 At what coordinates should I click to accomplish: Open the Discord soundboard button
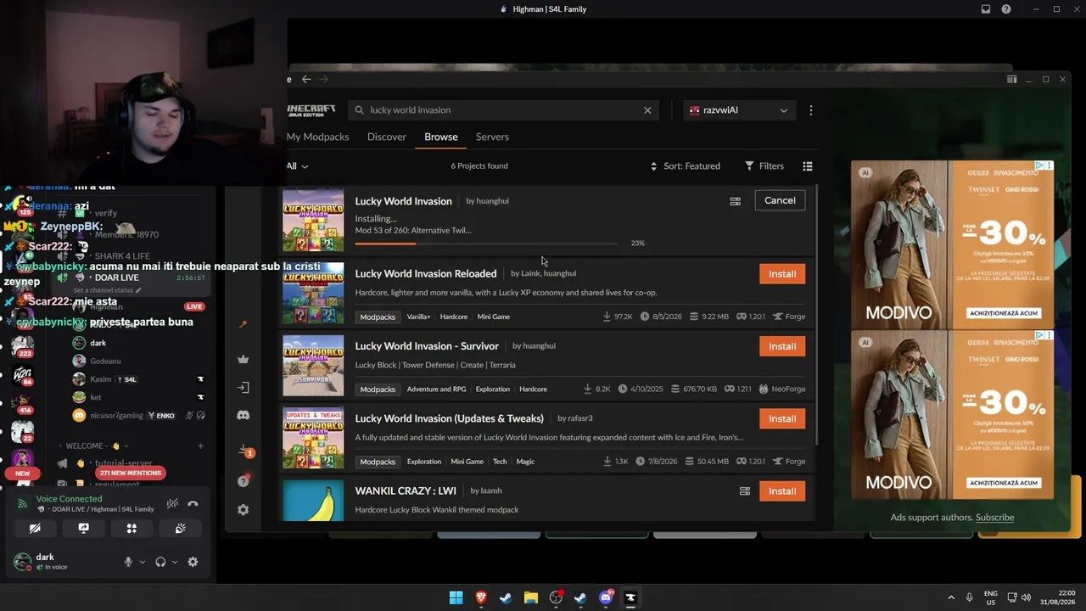pos(180,529)
